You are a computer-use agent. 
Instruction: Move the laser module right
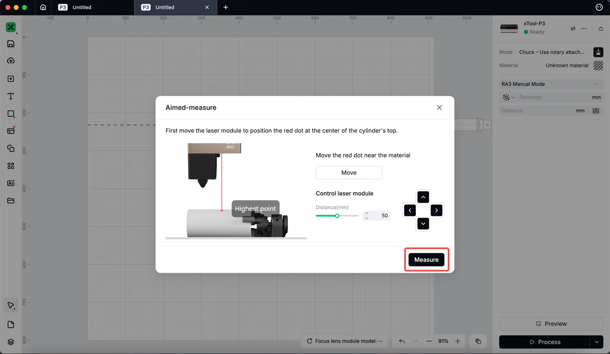pos(437,210)
